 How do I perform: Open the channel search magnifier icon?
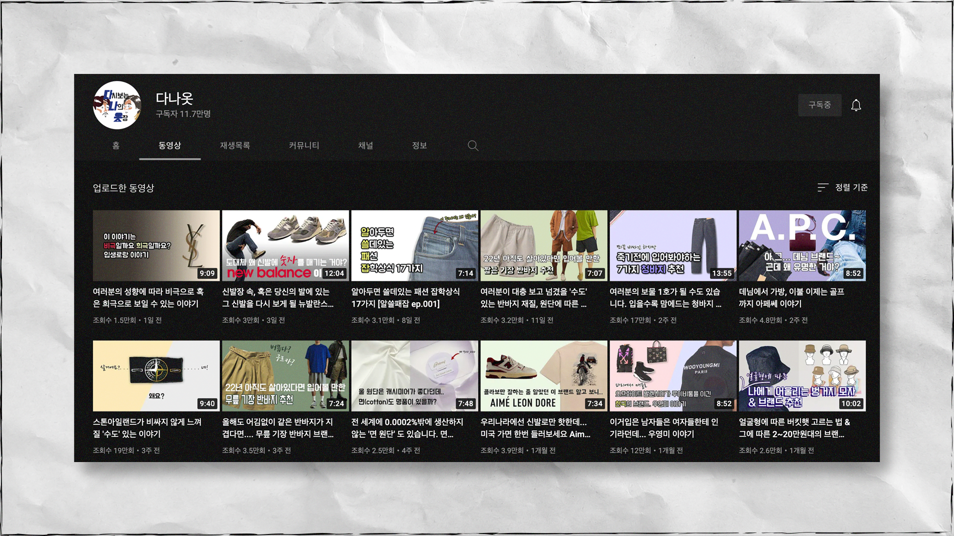coord(473,145)
